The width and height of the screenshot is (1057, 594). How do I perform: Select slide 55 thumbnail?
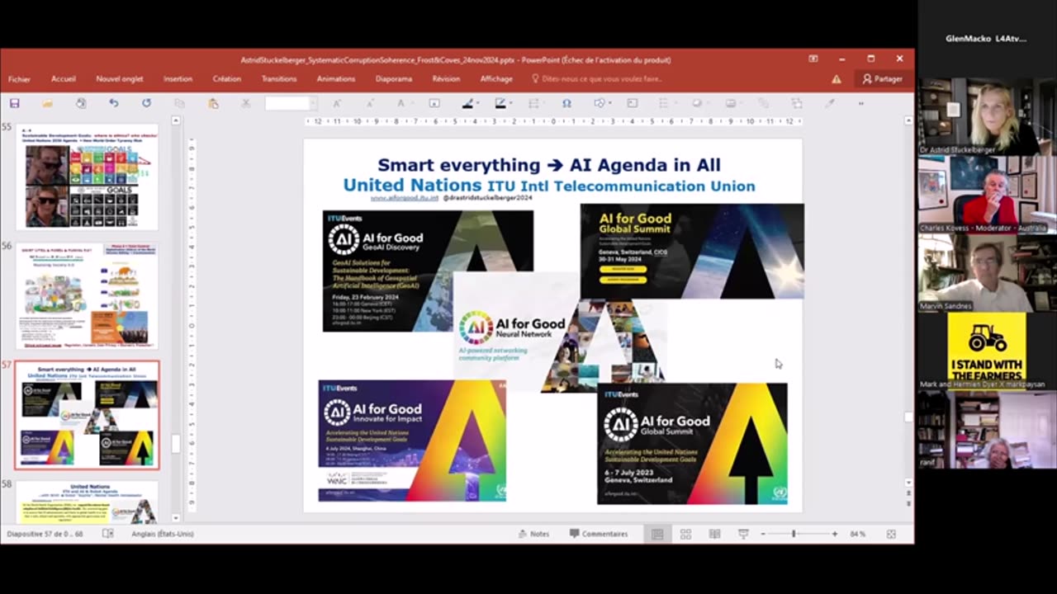point(87,177)
